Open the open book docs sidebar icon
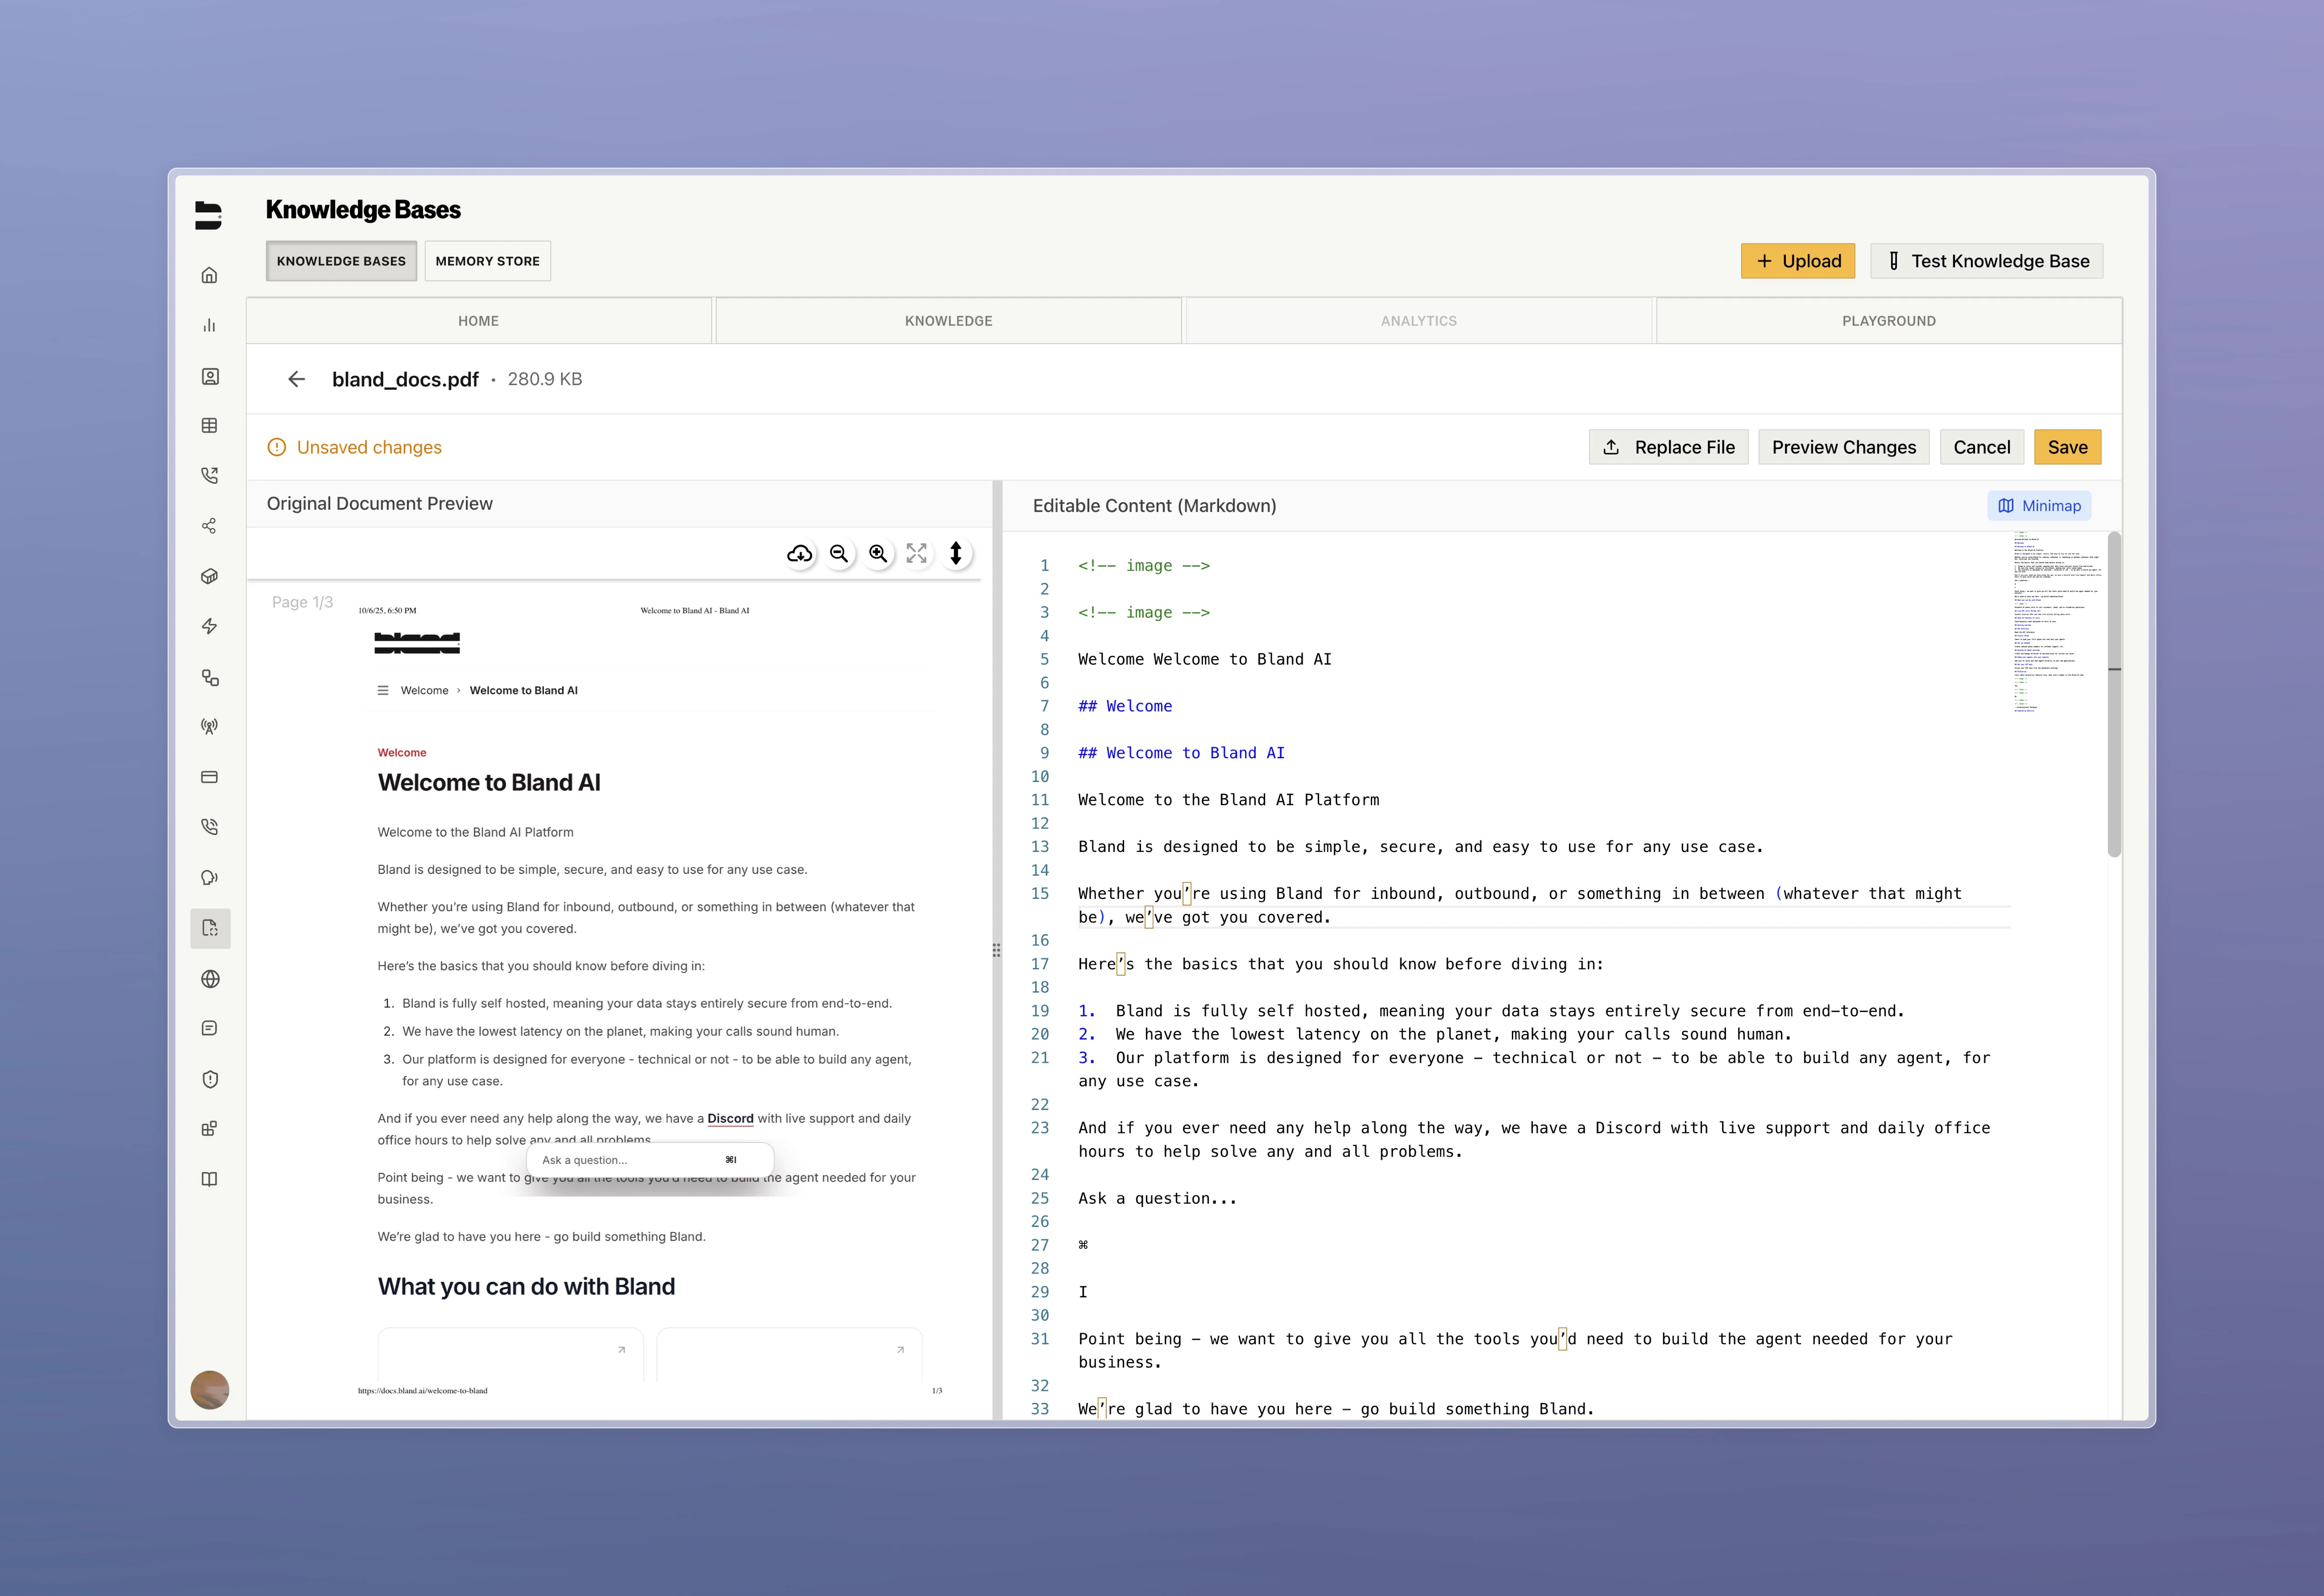 (209, 1179)
